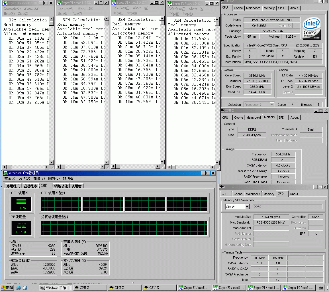This screenshot has height=292, width=329.
Task: Select Memory tab in SPD CPU-Z window
Action: tap(269, 194)
